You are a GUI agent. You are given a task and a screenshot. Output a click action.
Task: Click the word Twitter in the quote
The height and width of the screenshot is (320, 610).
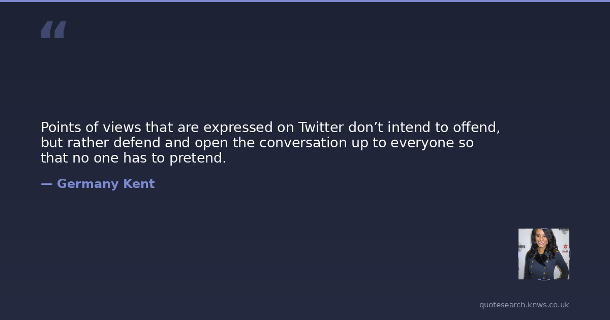(x=321, y=127)
